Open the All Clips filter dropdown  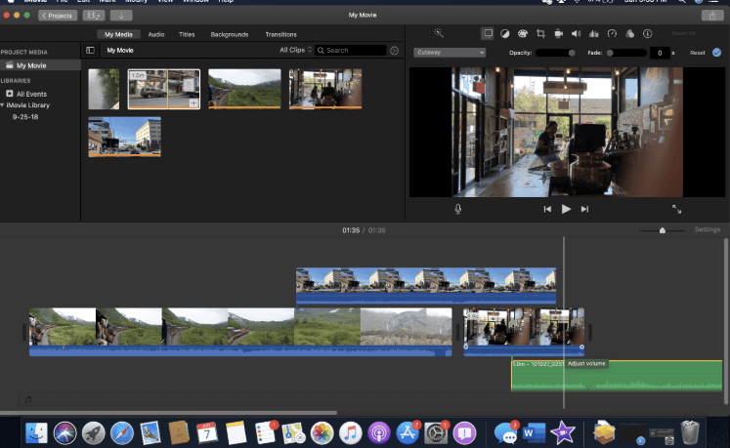(295, 50)
